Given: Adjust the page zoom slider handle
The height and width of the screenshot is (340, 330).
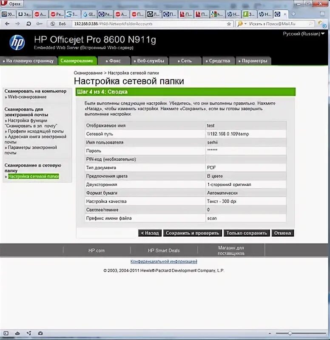Looking at the screenshot, I should click(x=290, y=333).
